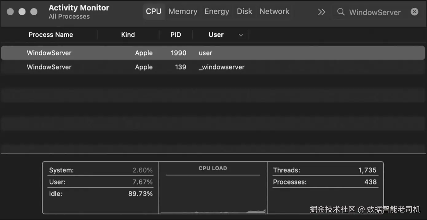Sort by the Process Name column

coord(51,35)
